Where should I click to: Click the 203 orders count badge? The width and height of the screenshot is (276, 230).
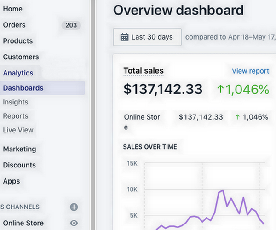tap(71, 25)
